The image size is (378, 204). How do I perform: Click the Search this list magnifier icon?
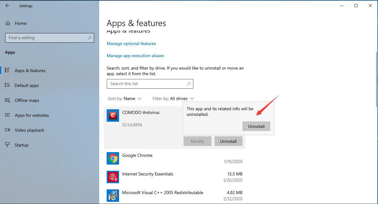click(189, 84)
